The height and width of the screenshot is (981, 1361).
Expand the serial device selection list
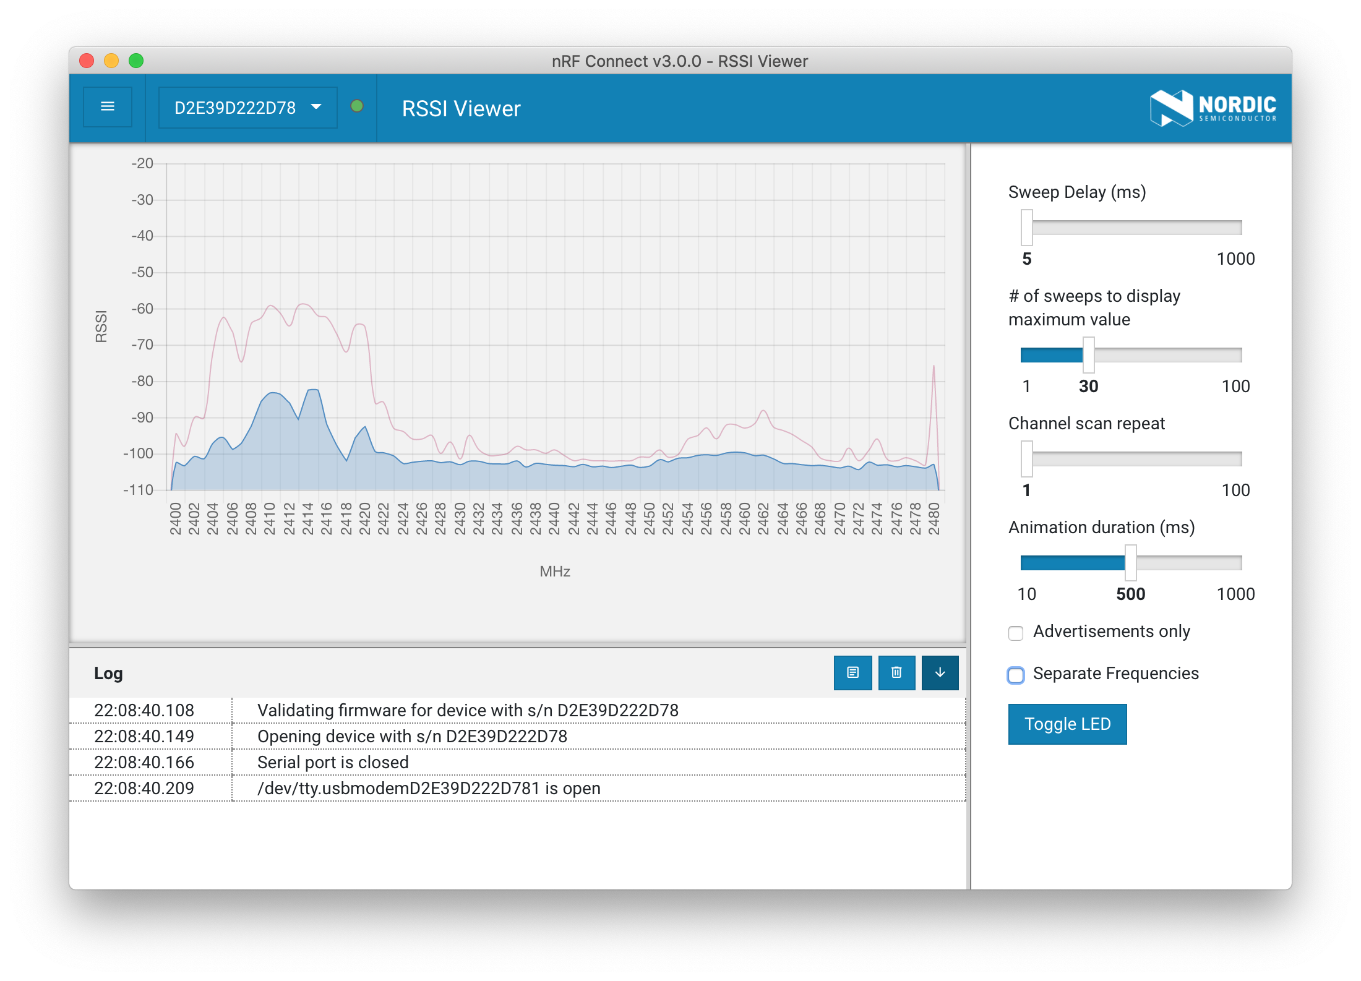point(246,107)
